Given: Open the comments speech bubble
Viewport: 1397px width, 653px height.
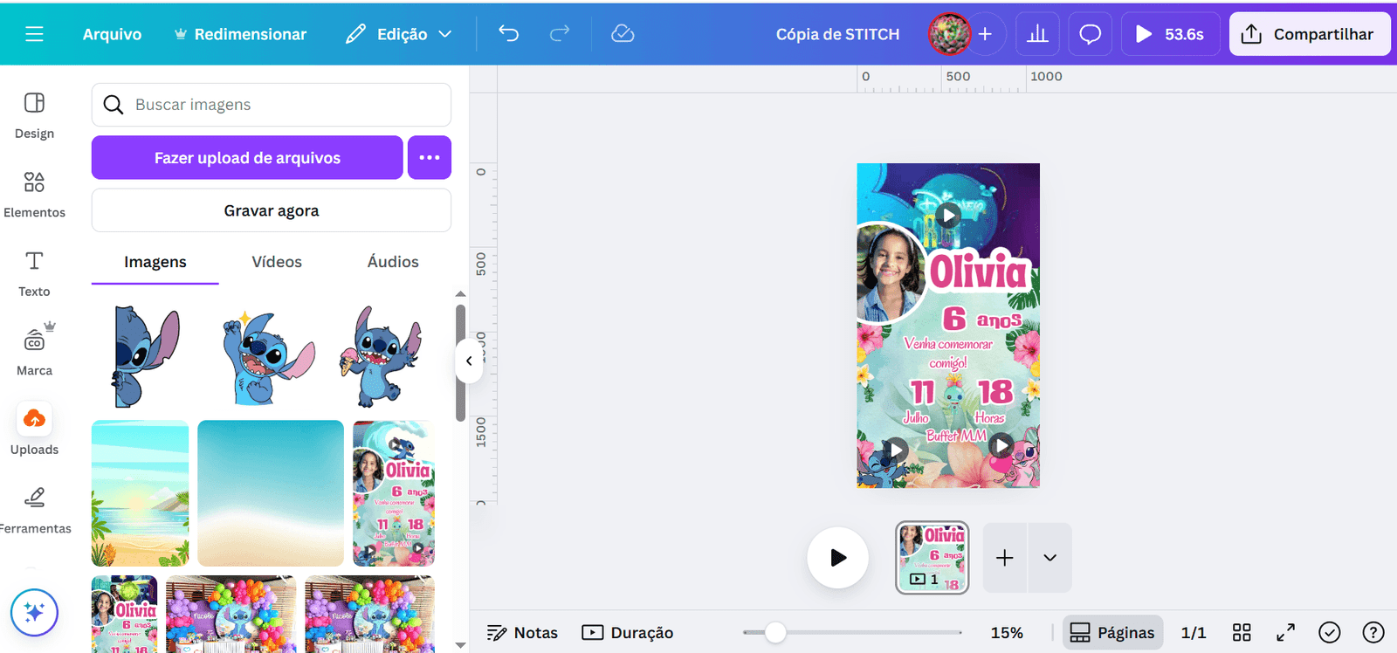Looking at the screenshot, I should [x=1090, y=34].
